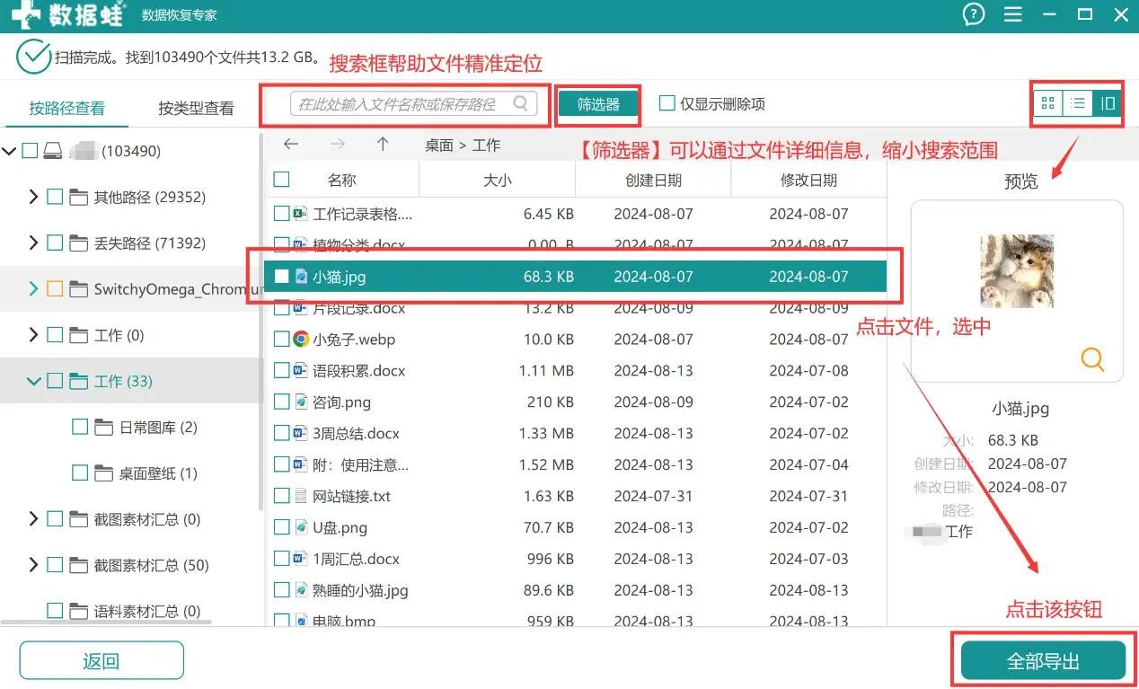The height and width of the screenshot is (689, 1139).
Task: Click the folder icon of 日常图库
Action: [104, 428]
